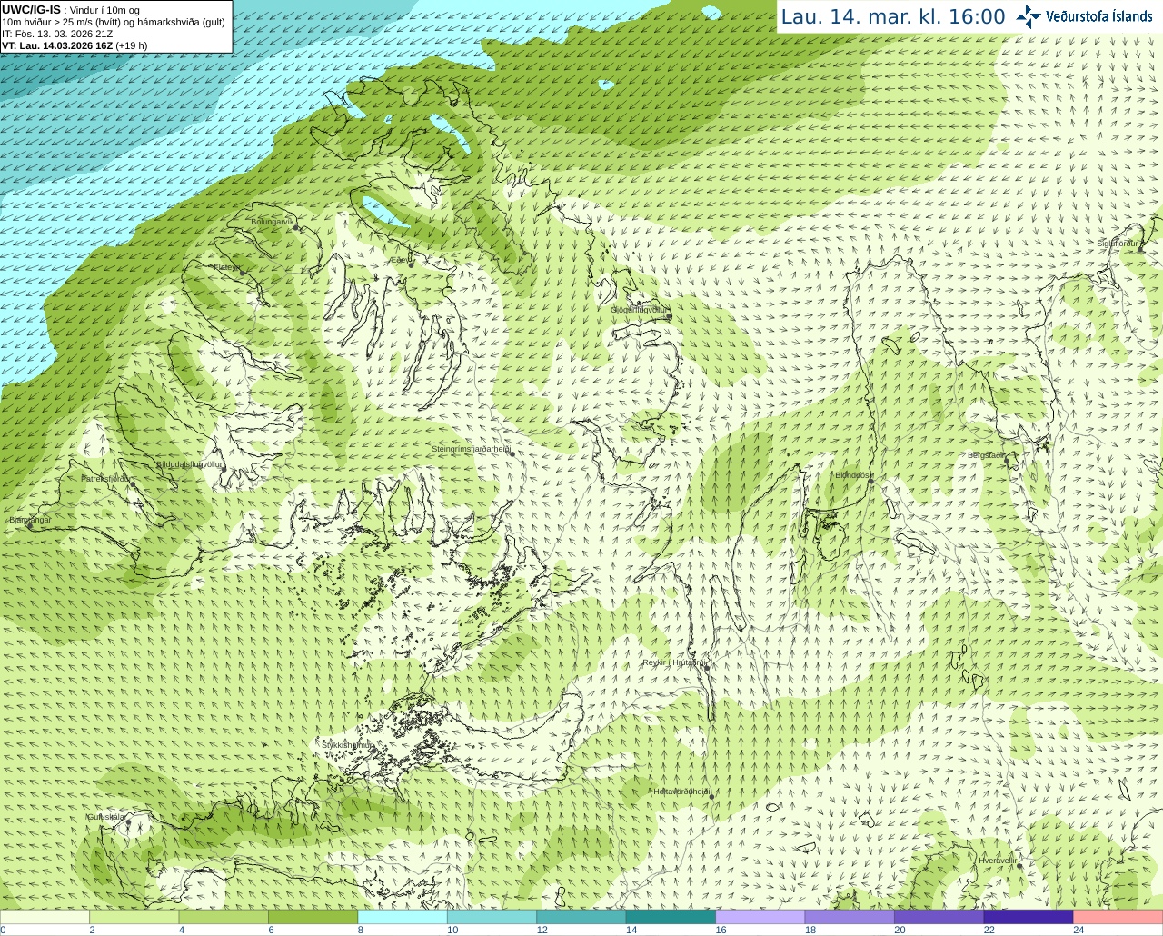Click the Holtavörðuheiði station label
The width and height of the screenshot is (1163, 936).
coord(681,792)
